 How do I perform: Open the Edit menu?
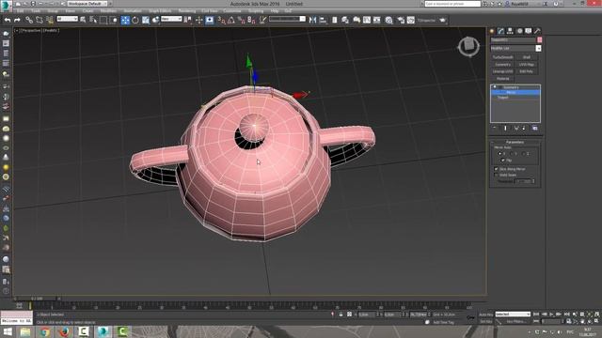pyautogui.click(x=20, y=11)
